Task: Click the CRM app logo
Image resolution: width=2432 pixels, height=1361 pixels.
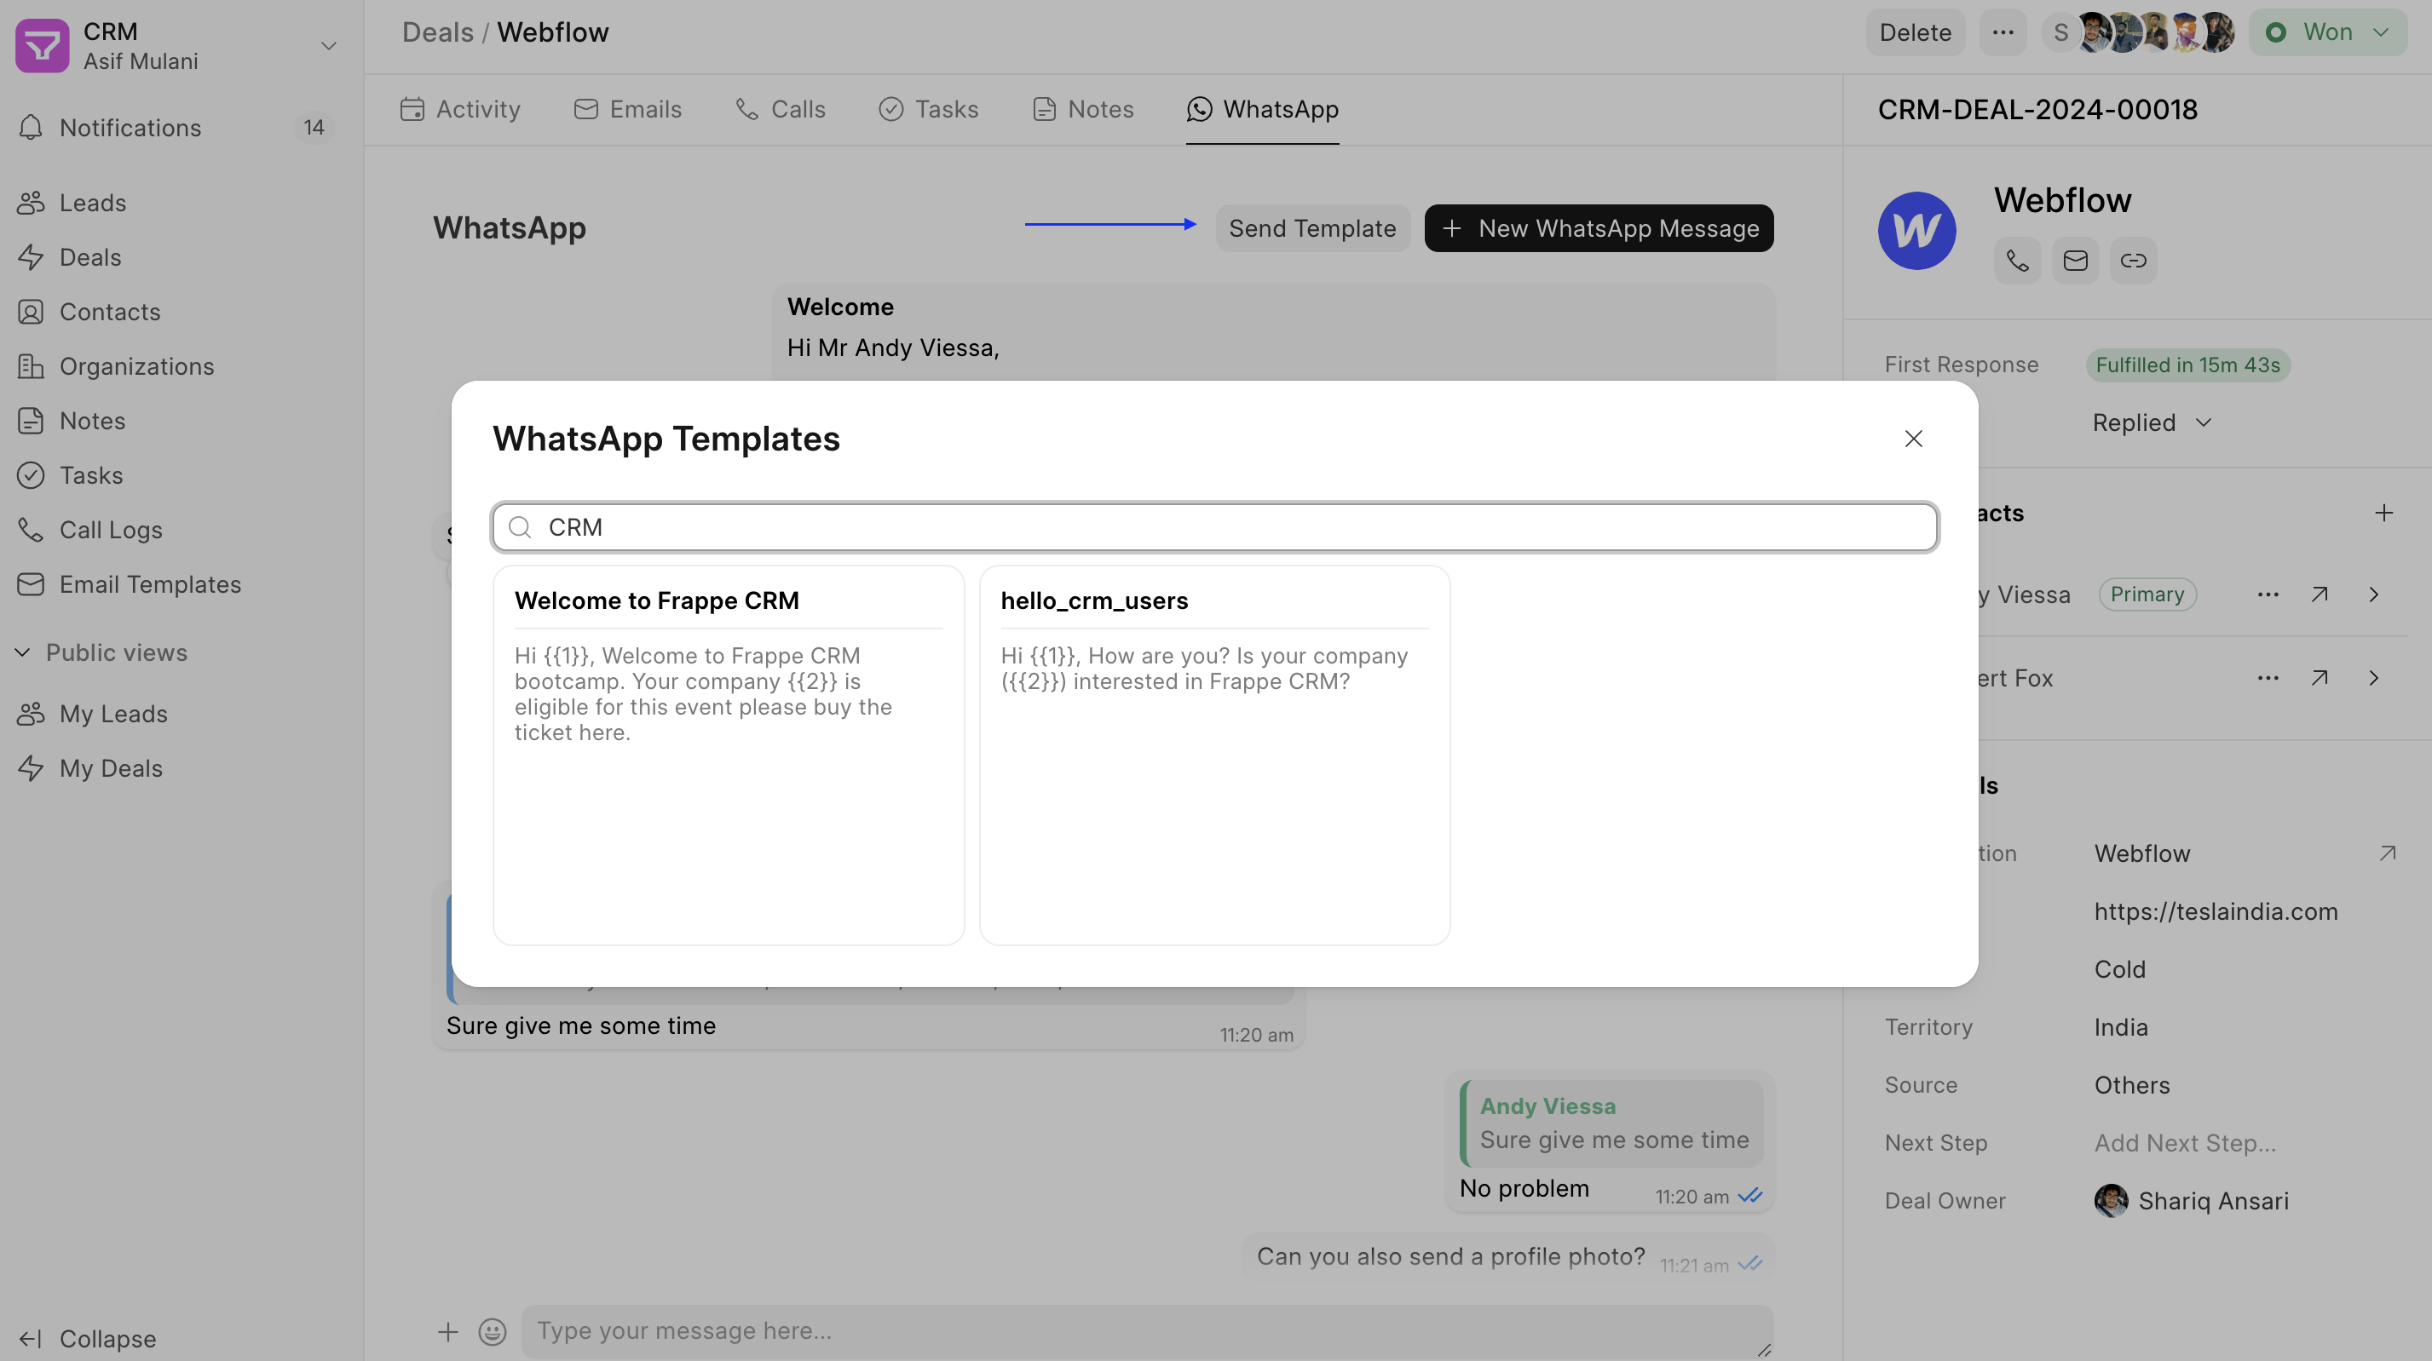Action: [x=42, y=45]
